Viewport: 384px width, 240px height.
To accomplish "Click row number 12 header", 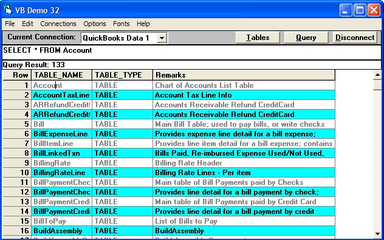I will pos(17,192).
